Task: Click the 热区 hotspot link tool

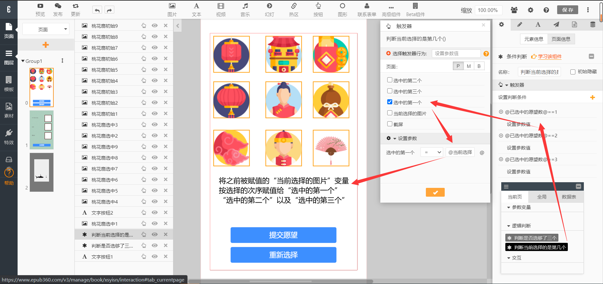Action: pyautogui.click(x=294, y=9)
